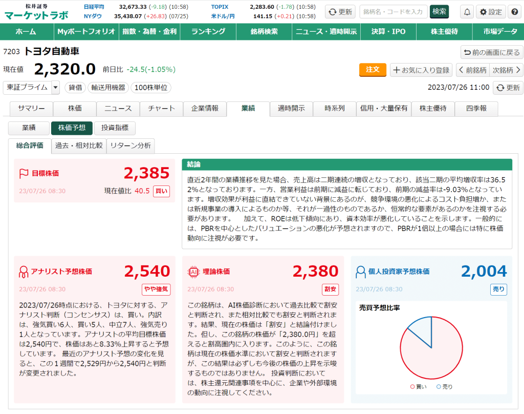Image resolution: width=524 pixels, height=414 pixels.
Task: Add stock via お気に入り登録 button
Action: click(x=421, y=70)
